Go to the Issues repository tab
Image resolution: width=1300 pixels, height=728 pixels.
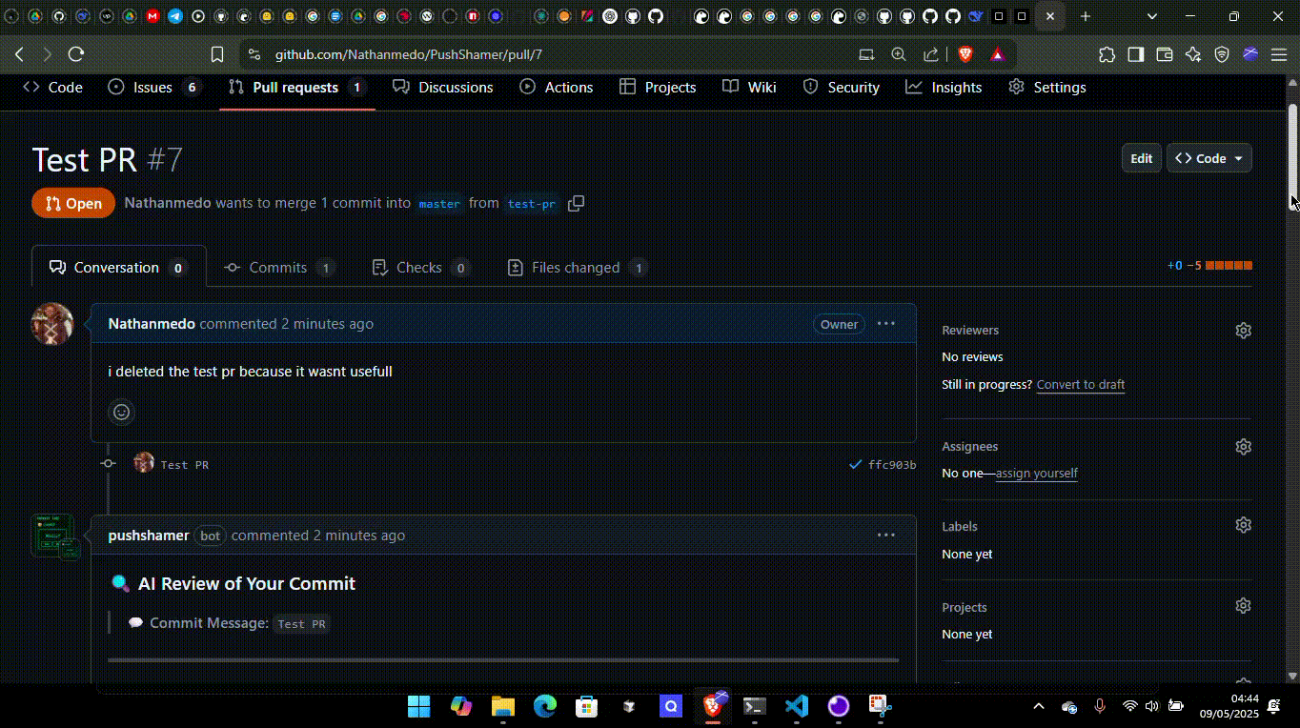153,88
